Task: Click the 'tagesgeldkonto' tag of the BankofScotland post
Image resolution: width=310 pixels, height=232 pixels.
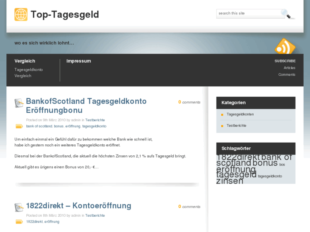Action: [x=94, y=126]
